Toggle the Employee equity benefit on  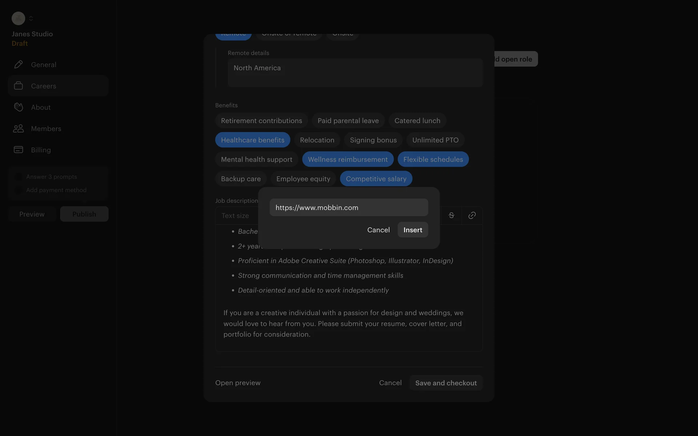click(x=303, y=179)
